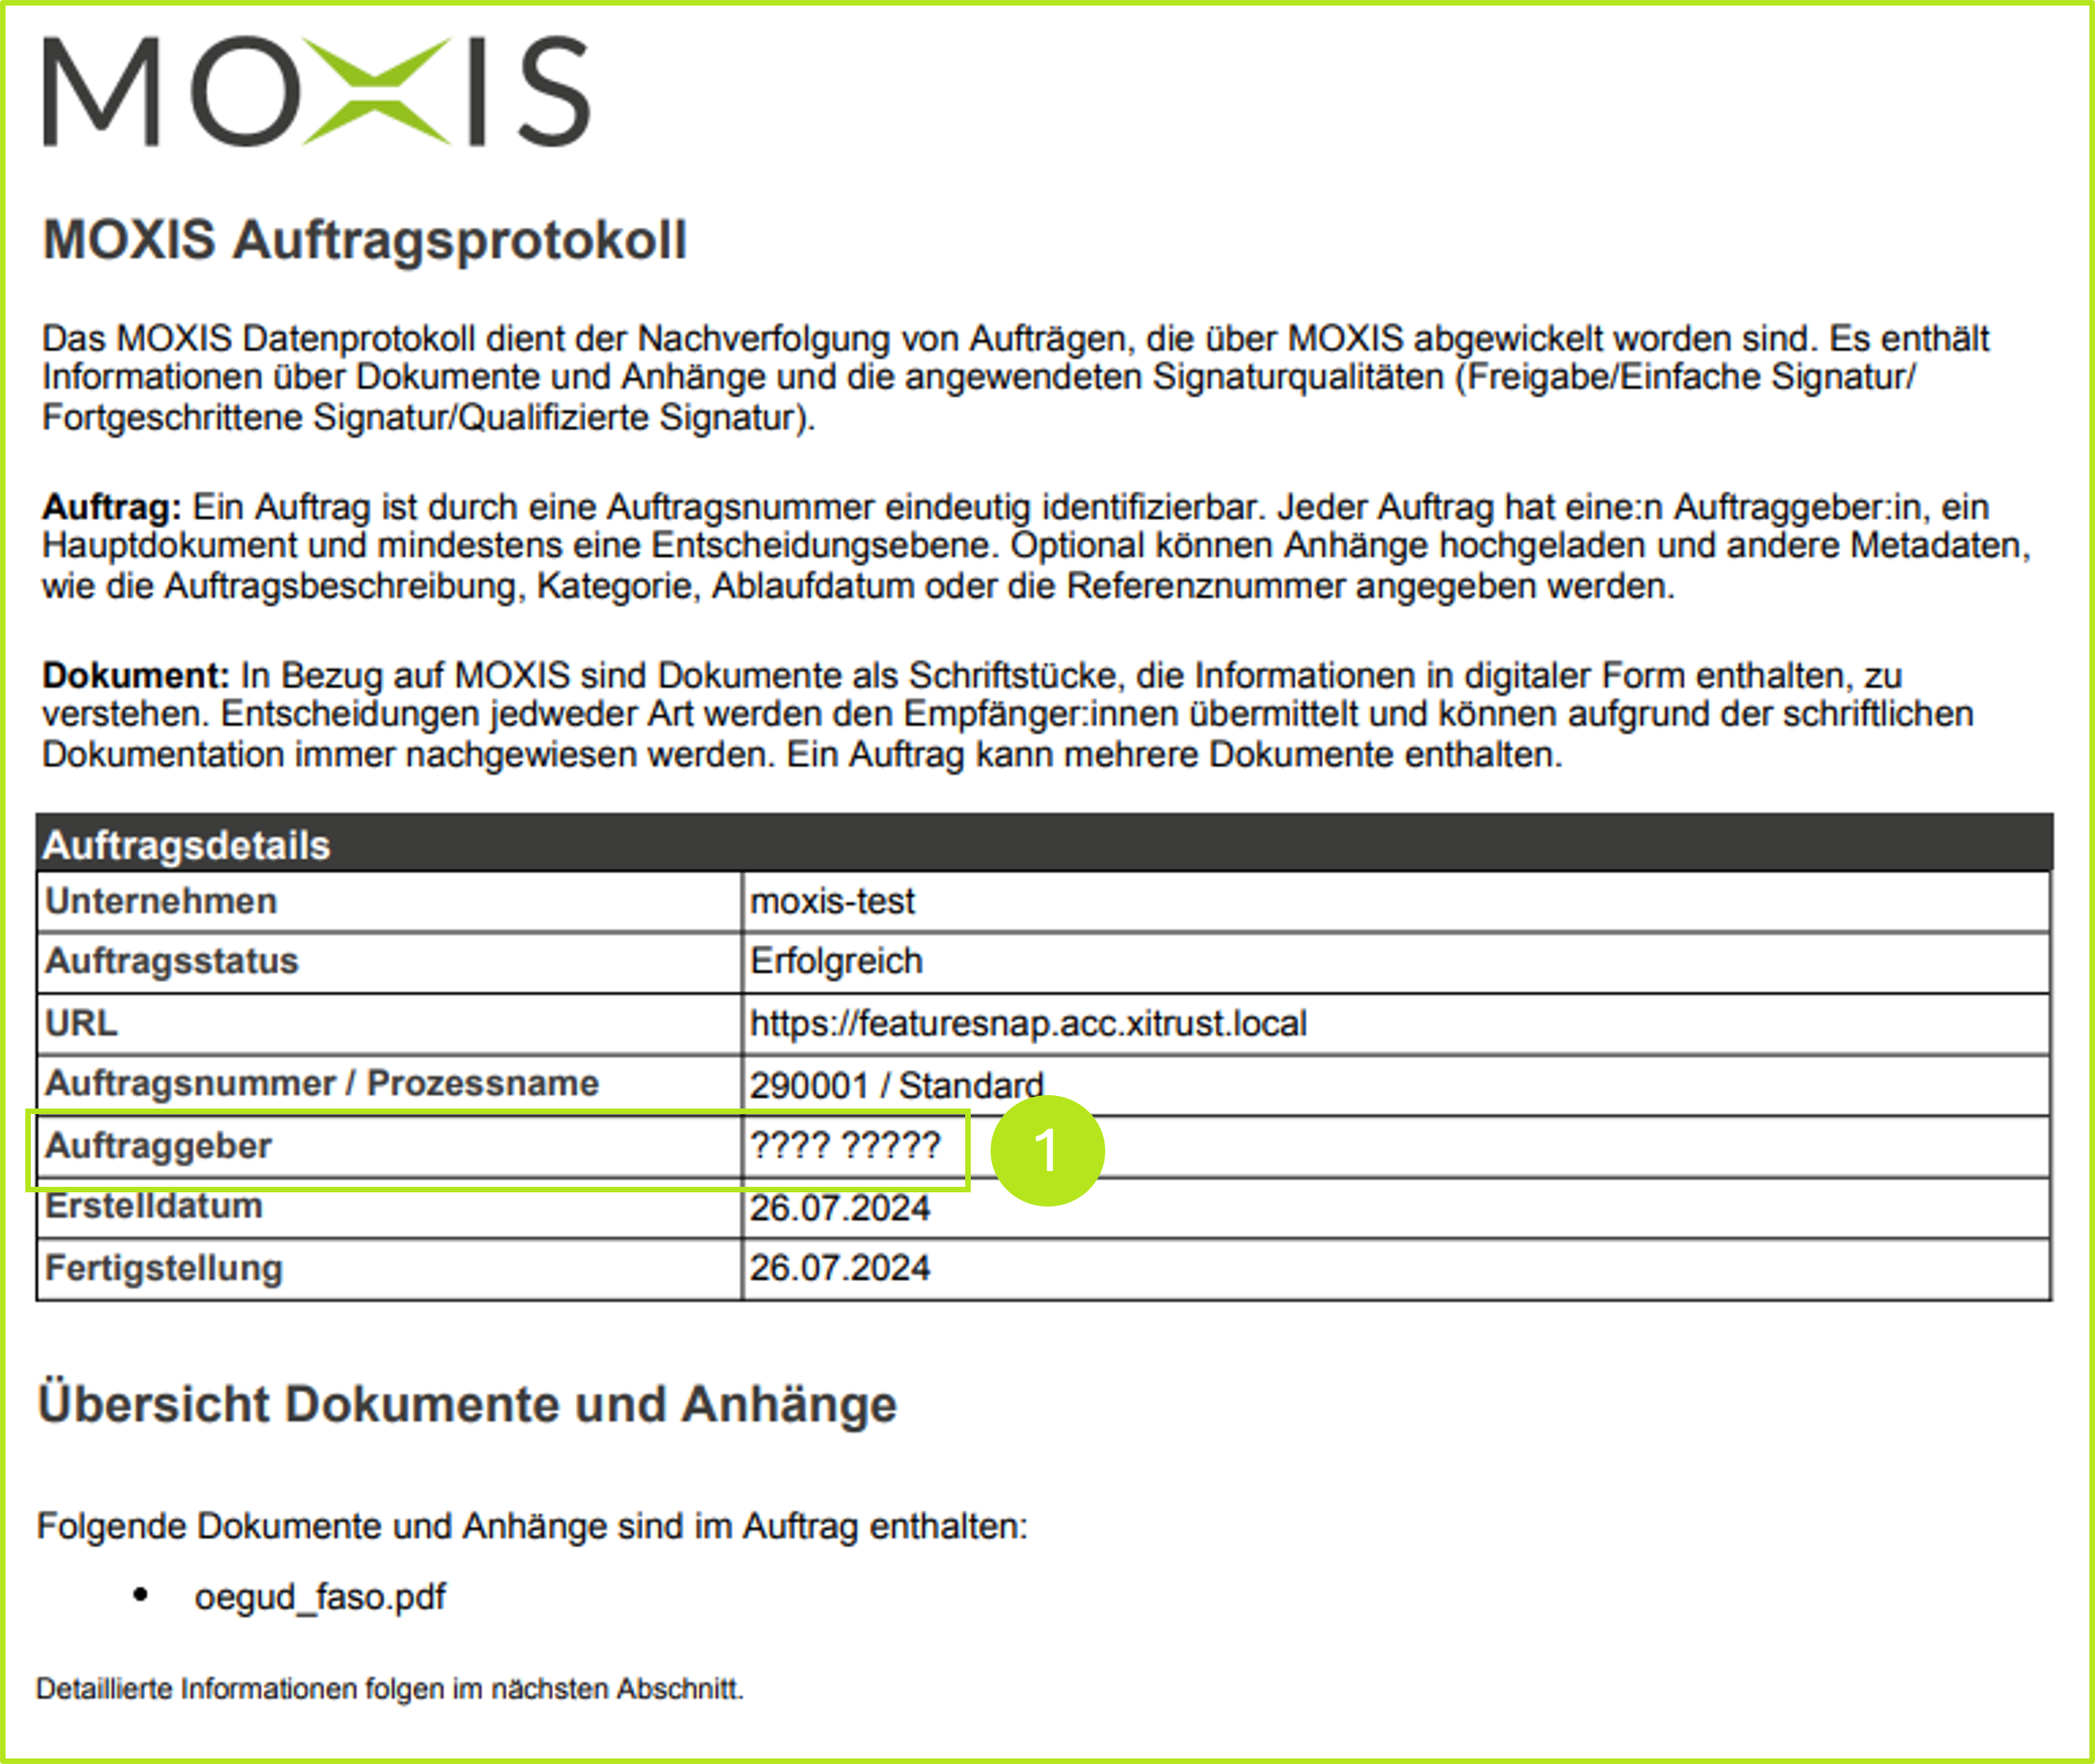Click the bold Dokument: paragraph label
Screen dimensions: 2095x1764
136,675
